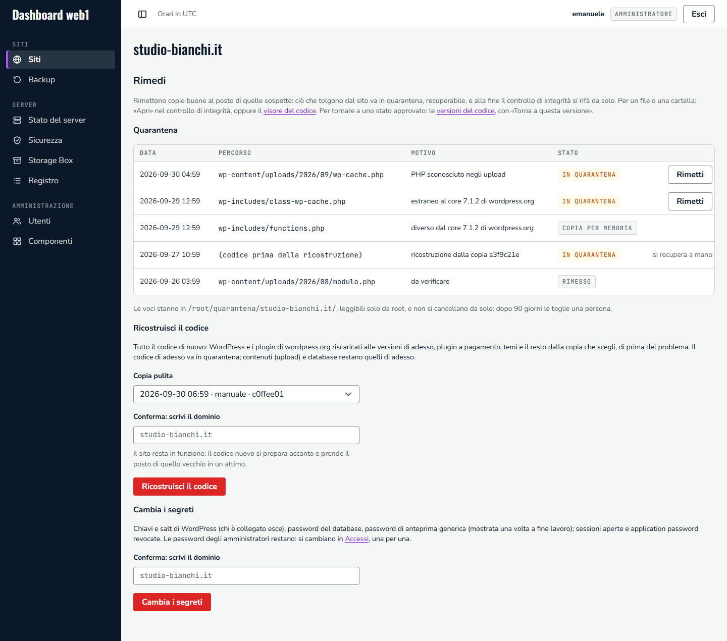This screenshot has width=727, height=641.
Task: Click path wp-includes/functions.php
Action: point(271,228)
